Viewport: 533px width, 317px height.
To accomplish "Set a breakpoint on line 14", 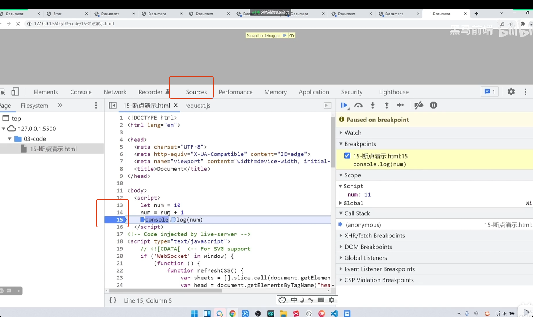I will 120,212.
